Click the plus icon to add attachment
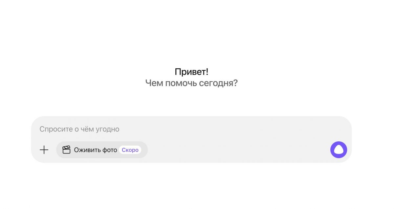The image size is (394, 209). pyautogui.click(x=44, y=150)
